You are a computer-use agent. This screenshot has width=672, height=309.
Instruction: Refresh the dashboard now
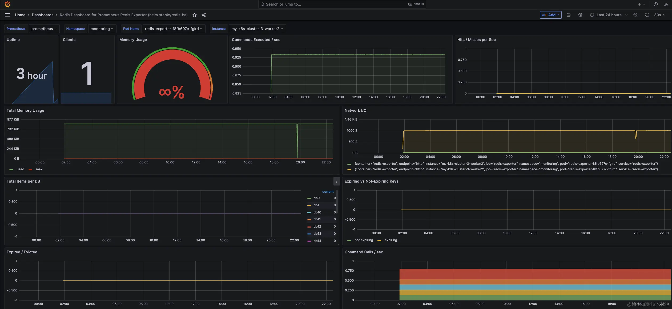point(647,15)
